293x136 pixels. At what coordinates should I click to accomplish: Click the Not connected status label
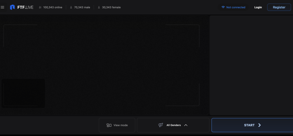click(236, 7)
